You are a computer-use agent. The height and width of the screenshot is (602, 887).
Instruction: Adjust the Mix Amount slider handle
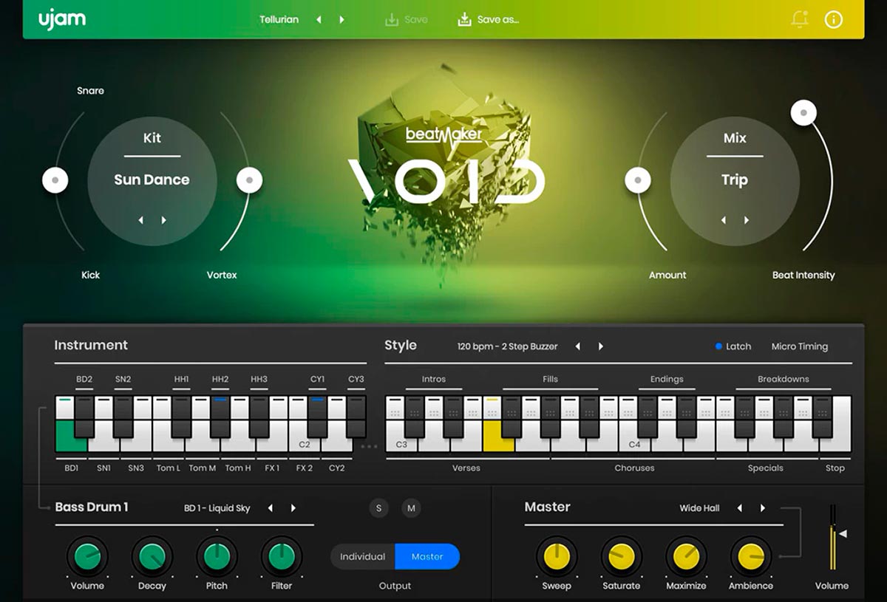(x=638, y=179)
